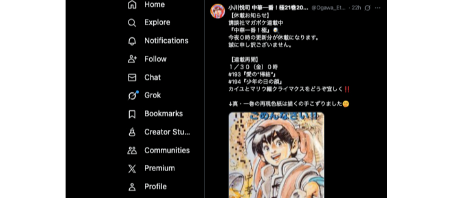The width and height of the screenshot is (456, 198).
Task: Click the X Premium logo icon
Action: (132, 169)
